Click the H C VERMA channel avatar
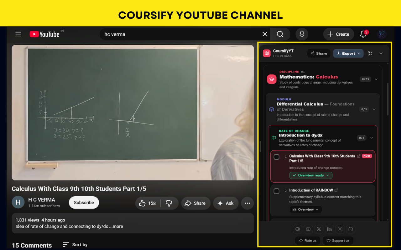The height and width of the screenshot is (250, 401). pyautogui.click(x=18, y=202)
